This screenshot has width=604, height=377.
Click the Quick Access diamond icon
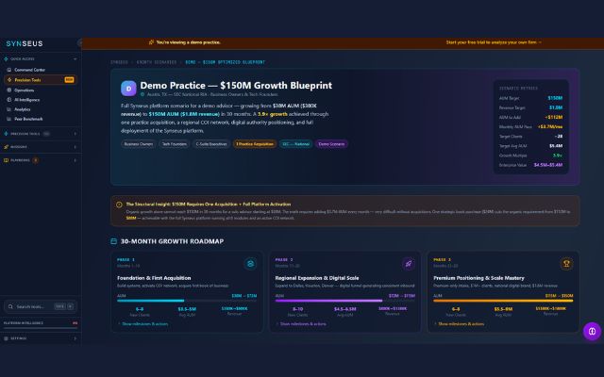point(6,58)
